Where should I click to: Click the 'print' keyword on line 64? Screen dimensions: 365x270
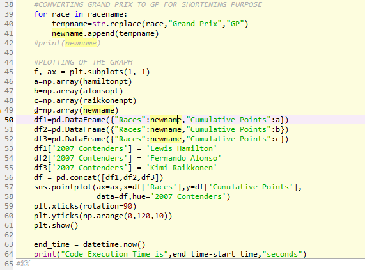click(x=45, y=254)
